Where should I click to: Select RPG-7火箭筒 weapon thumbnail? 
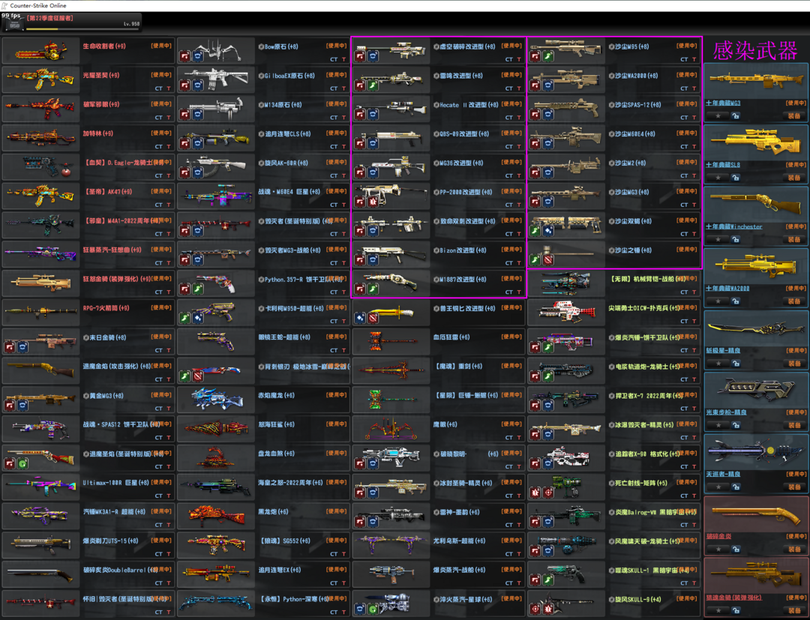click(x=40, y=313)
